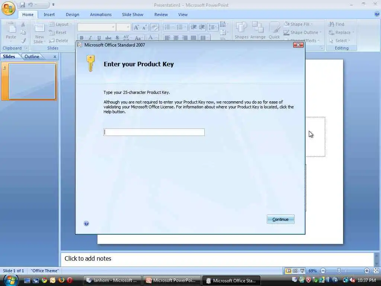
Task: Open Customize Quick Access Toolbar dropdown
Action: click(x=53, y=4)
